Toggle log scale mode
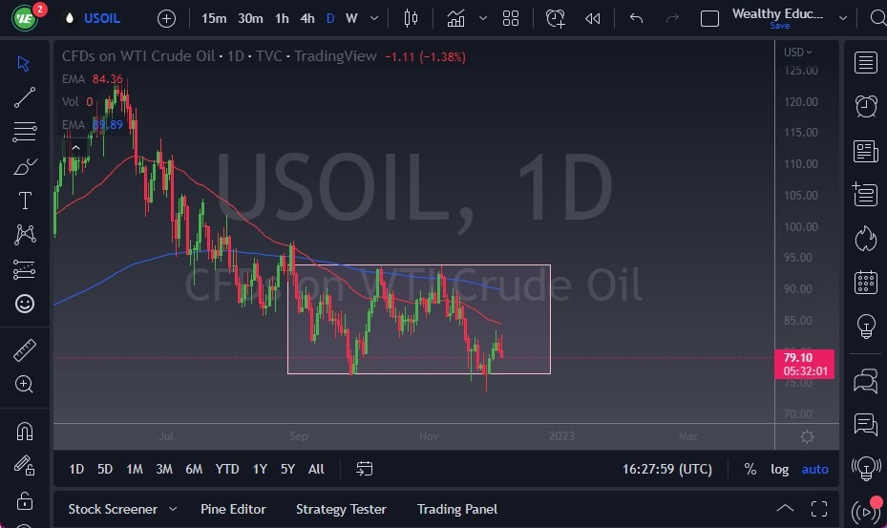Viewport: 887px width, 528px height. click(x=779, y=469)
